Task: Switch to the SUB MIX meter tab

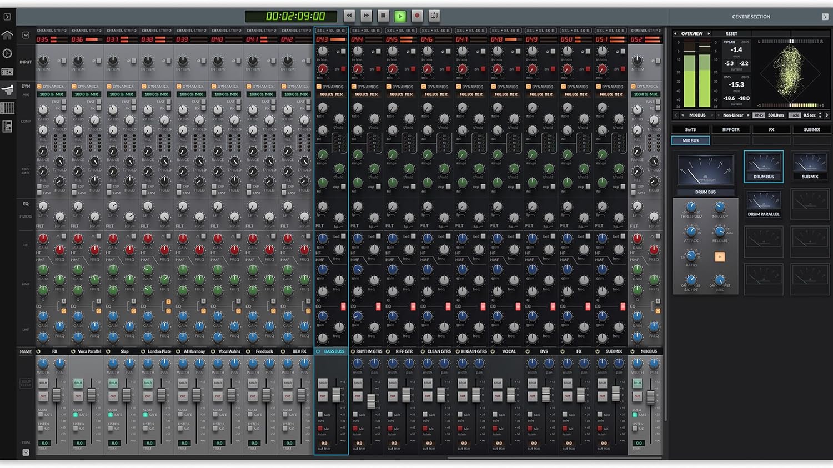Action: (810, 167)
